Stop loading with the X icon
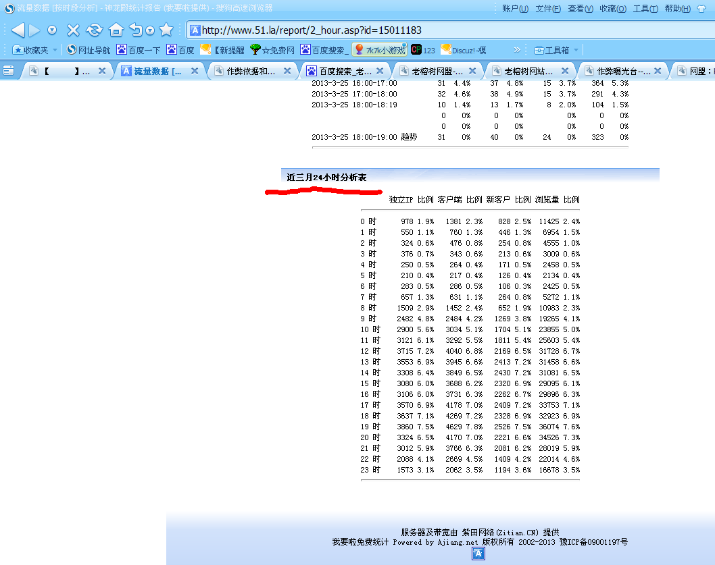The image size is (715, 565). [x=73, y=30]
